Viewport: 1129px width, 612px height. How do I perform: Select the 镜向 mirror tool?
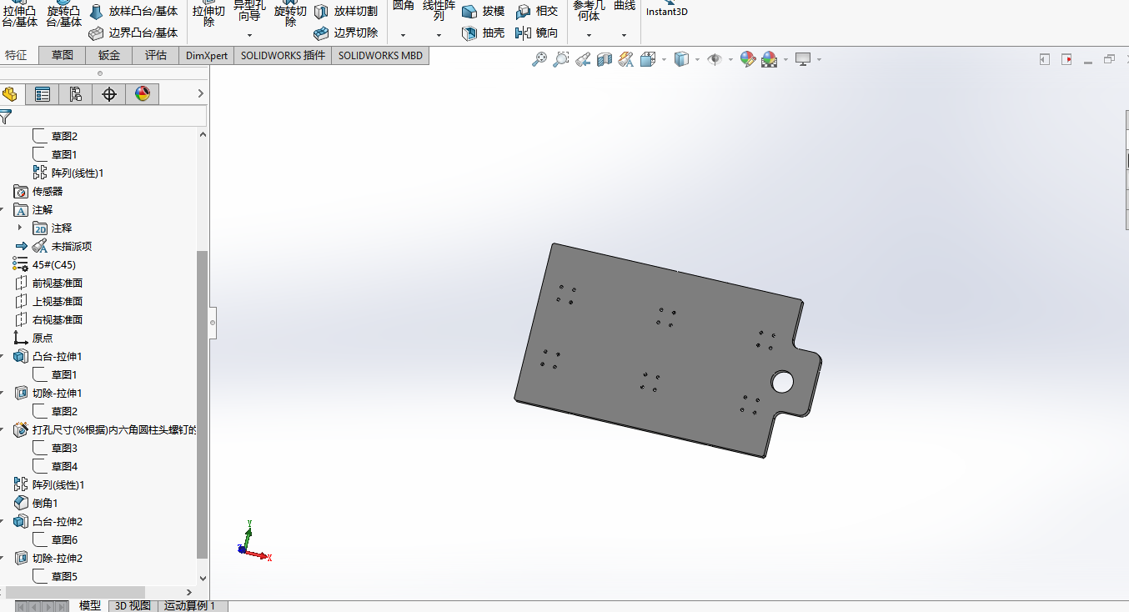click(536, 33)
